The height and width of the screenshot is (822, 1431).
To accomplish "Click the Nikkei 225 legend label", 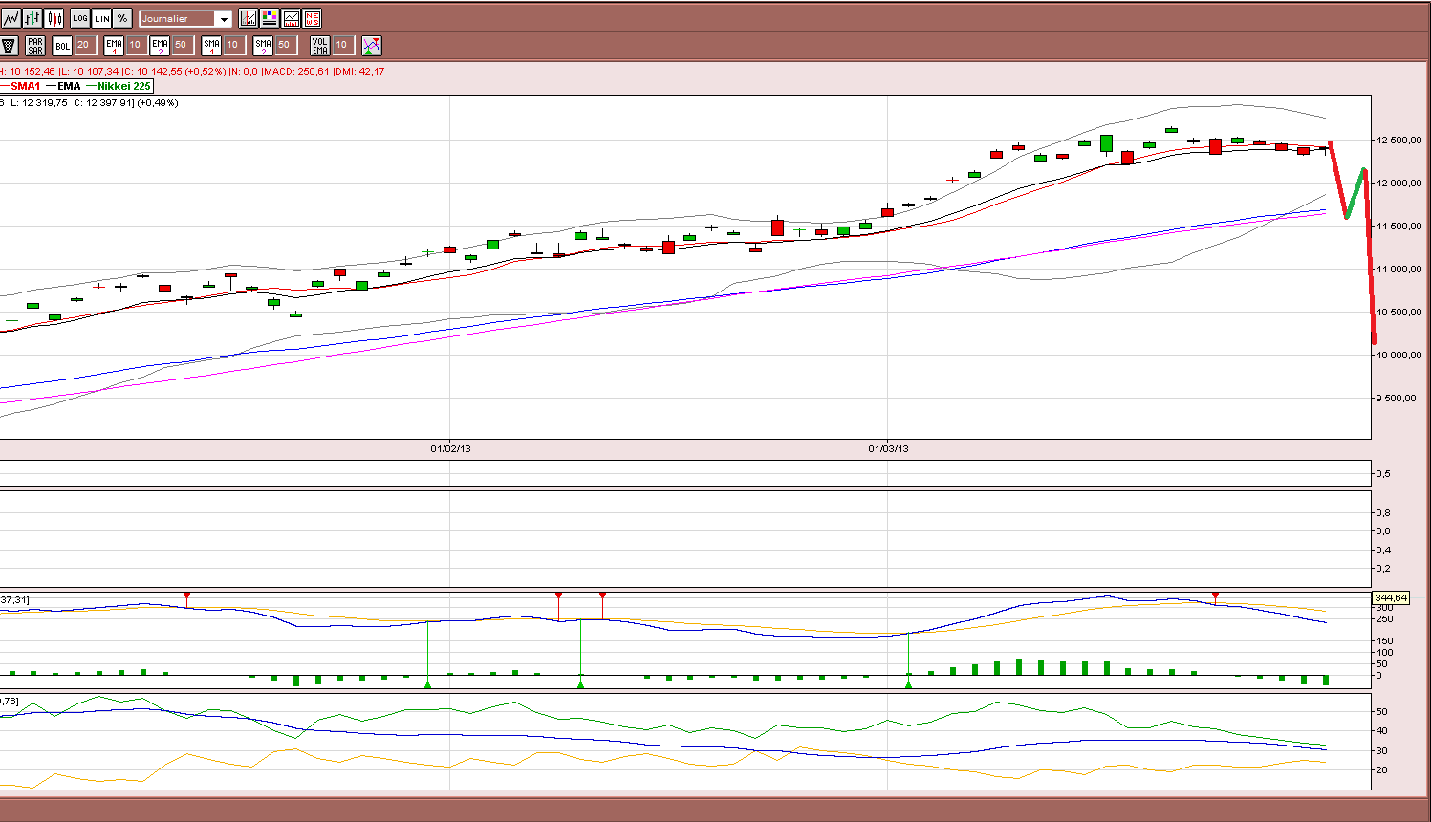I will pos(124,86).
